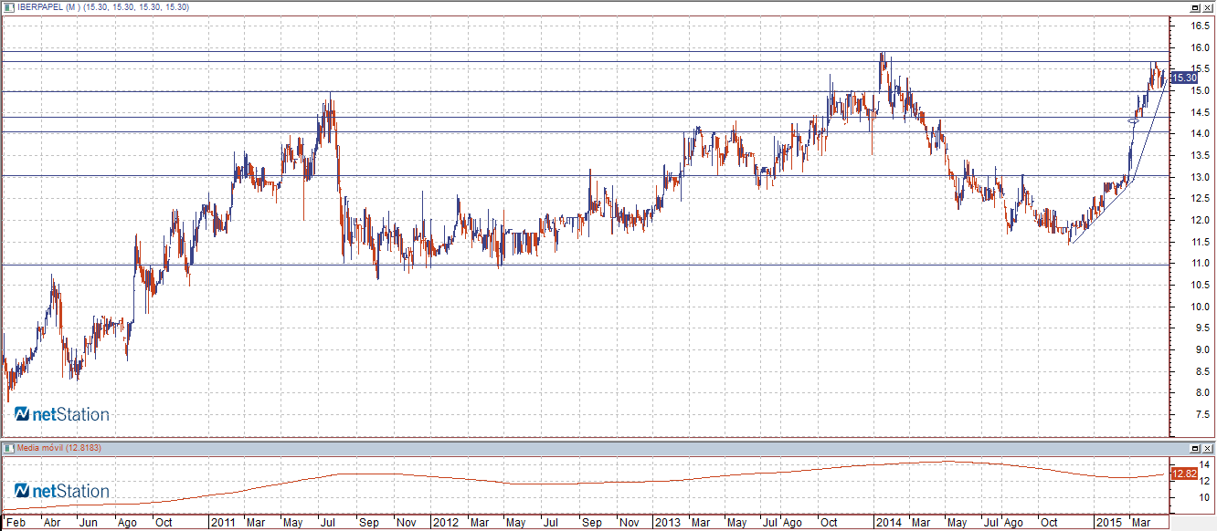
Task: Select the small ellipse marker near 14.3
Action: [1134, 120]
